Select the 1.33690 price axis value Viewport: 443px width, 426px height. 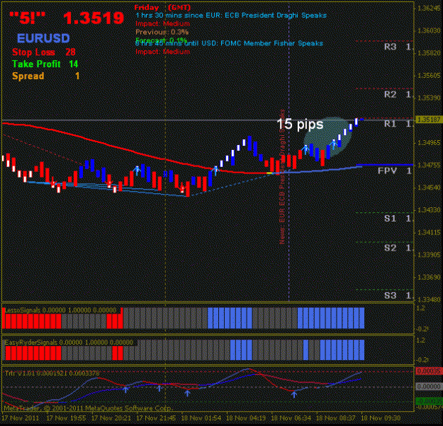click(x=430, y=277)
